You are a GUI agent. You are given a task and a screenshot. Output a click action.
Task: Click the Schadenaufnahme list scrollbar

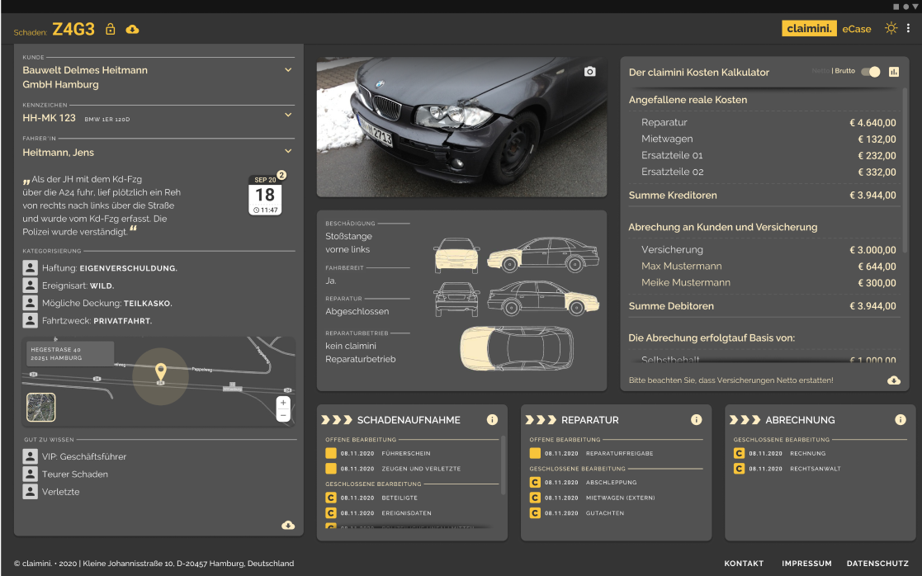[x=503, y=465]
